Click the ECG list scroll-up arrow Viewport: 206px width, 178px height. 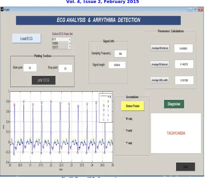[x=69, y=39]
